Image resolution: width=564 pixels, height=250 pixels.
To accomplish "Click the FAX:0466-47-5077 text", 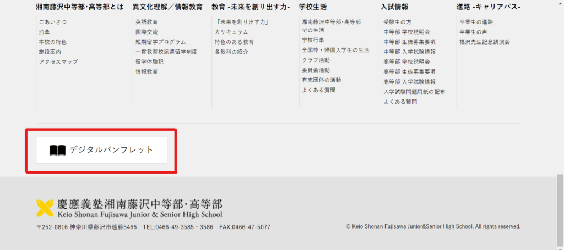I will [x=245, y=227].
